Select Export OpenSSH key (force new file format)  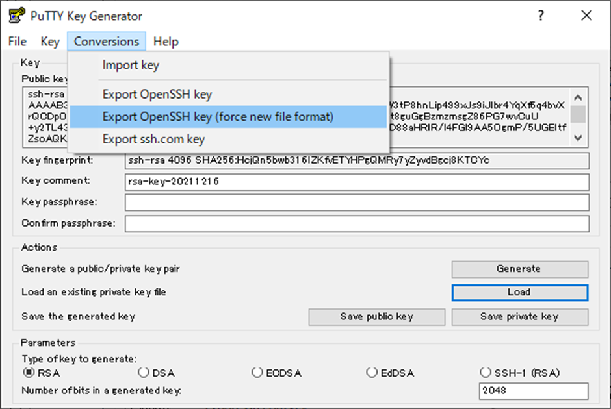tap(228, 117)
